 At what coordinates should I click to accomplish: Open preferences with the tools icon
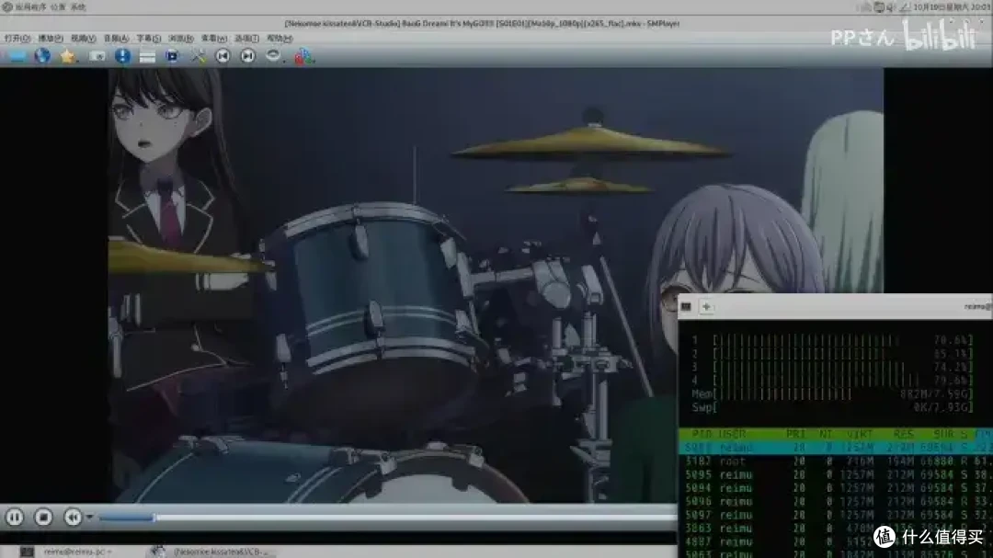(x=199, y=56)
